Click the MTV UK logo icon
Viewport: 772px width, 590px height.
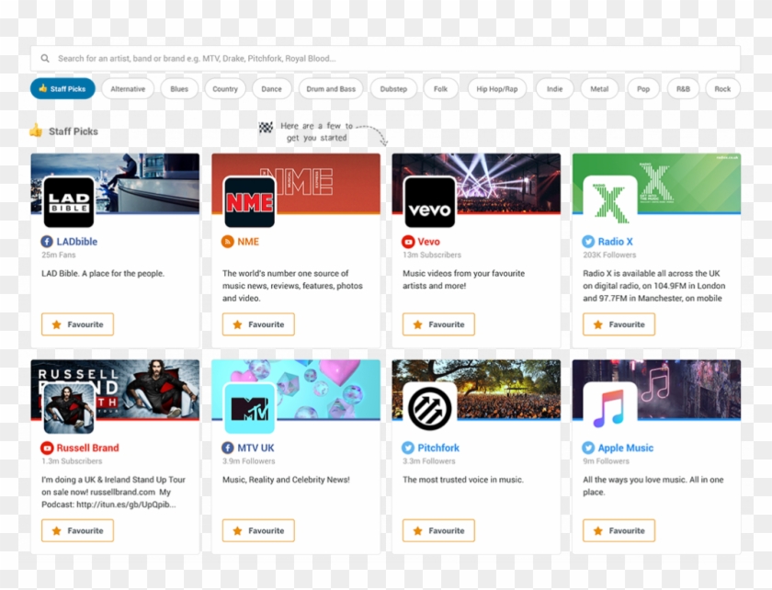pos(249,408)
